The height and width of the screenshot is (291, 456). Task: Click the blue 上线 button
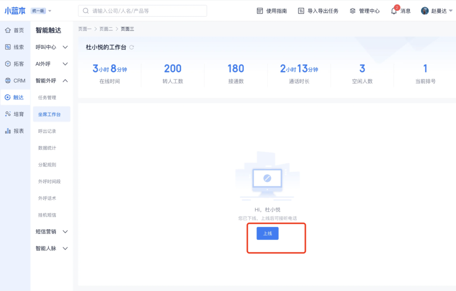267,234
